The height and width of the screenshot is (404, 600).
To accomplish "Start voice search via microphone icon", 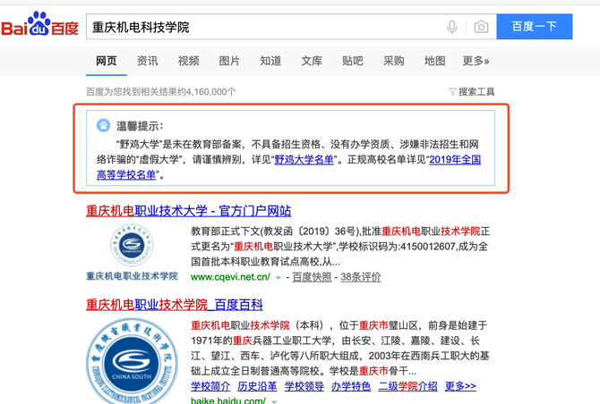I will coord(452,27).
